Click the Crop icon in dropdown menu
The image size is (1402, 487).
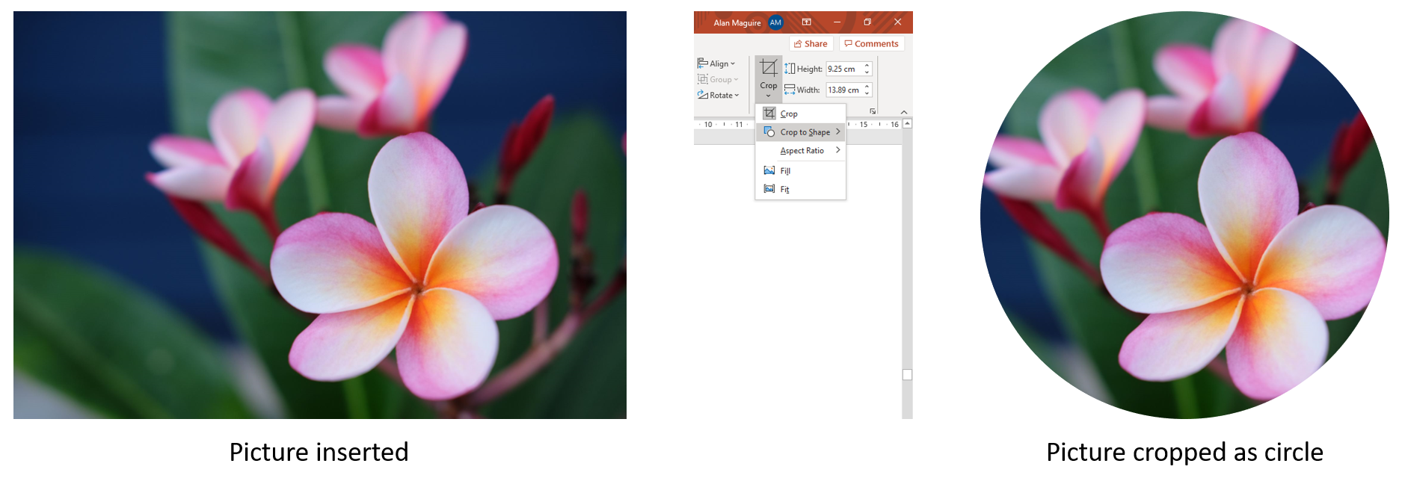[769, 114]
